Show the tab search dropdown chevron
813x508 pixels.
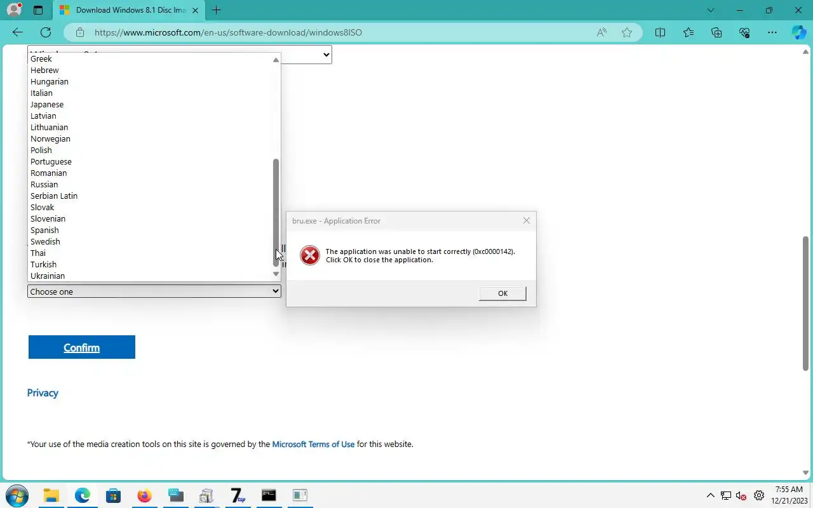pyautogui.click(x=711, y=10)
